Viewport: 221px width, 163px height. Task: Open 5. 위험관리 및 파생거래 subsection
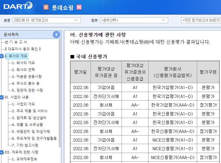point(31,131)
